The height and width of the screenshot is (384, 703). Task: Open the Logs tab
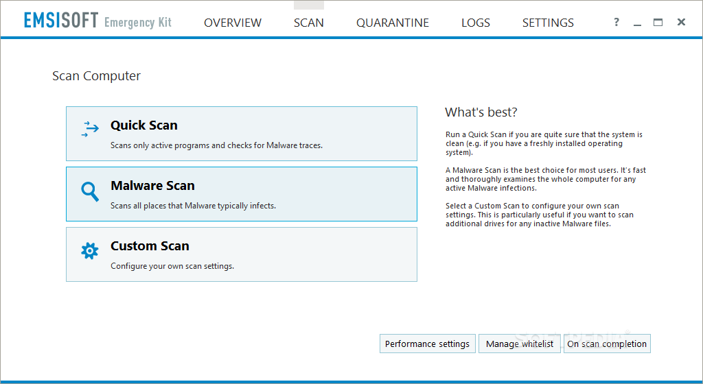pyautogui.click(x=476, y=23)
